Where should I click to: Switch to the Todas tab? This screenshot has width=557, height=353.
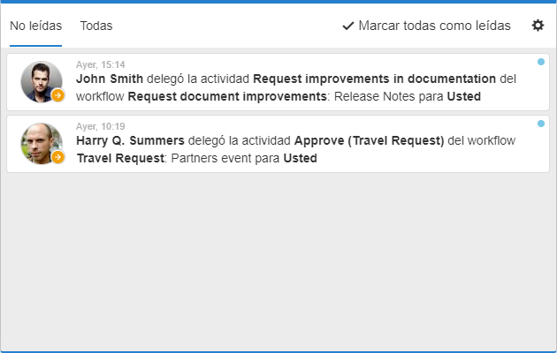point(95,26)
